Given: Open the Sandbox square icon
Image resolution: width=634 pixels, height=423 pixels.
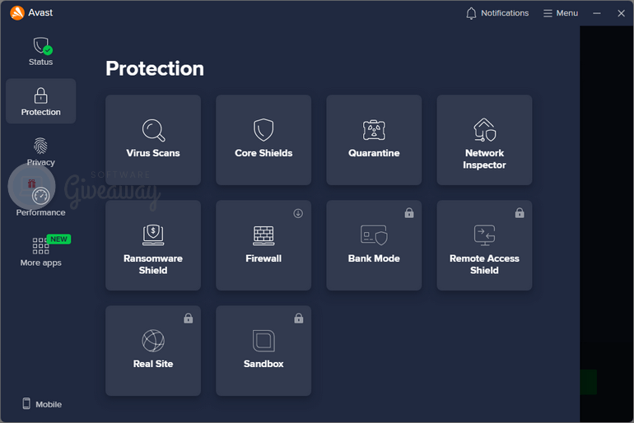Looking at the screenshot, I should pyautogui.click(x=263, y=341).
